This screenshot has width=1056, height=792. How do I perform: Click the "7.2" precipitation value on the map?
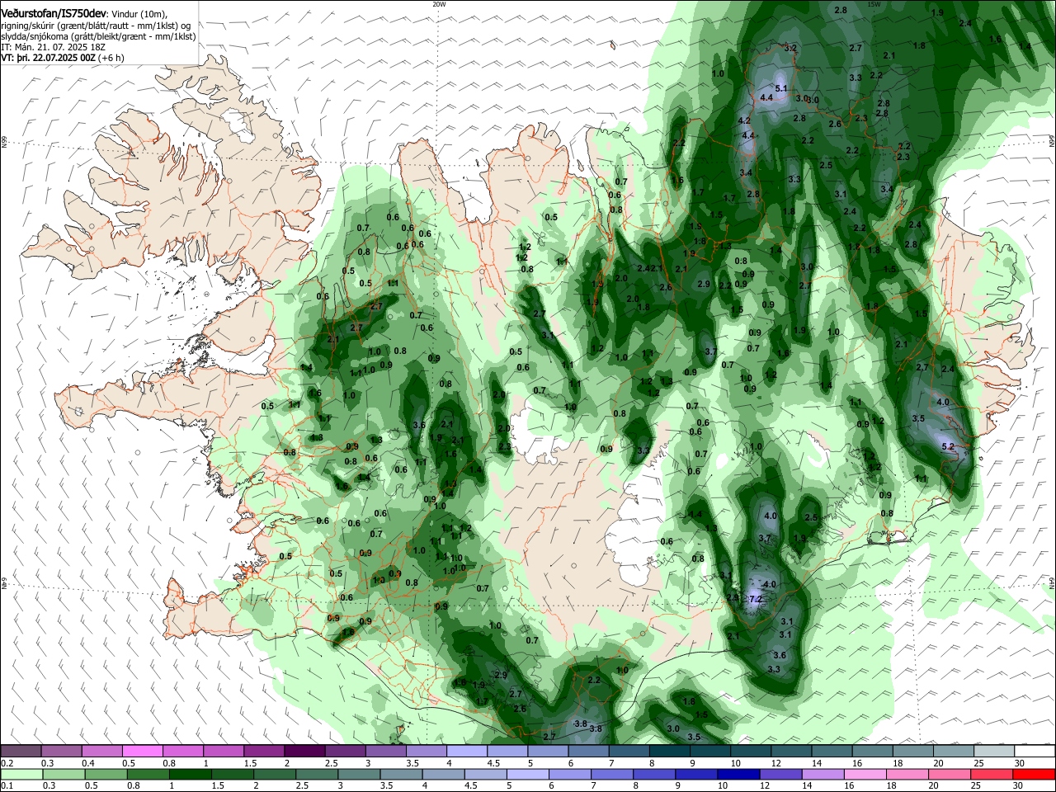(x=756, y=600)
